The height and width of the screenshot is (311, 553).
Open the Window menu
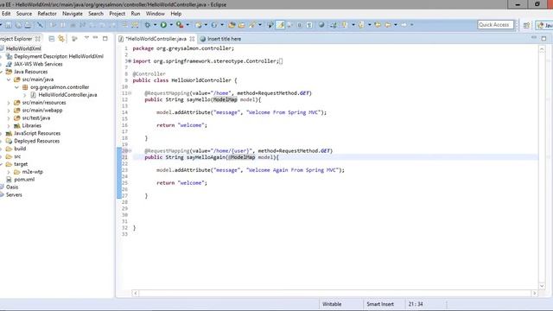156,14
